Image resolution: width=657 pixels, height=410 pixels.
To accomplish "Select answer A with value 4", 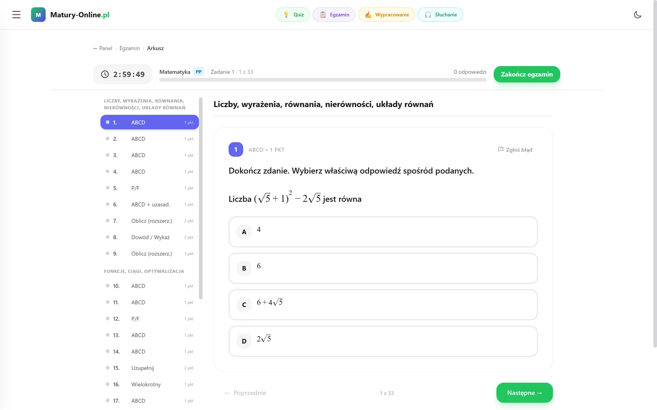I will point(383,232).
